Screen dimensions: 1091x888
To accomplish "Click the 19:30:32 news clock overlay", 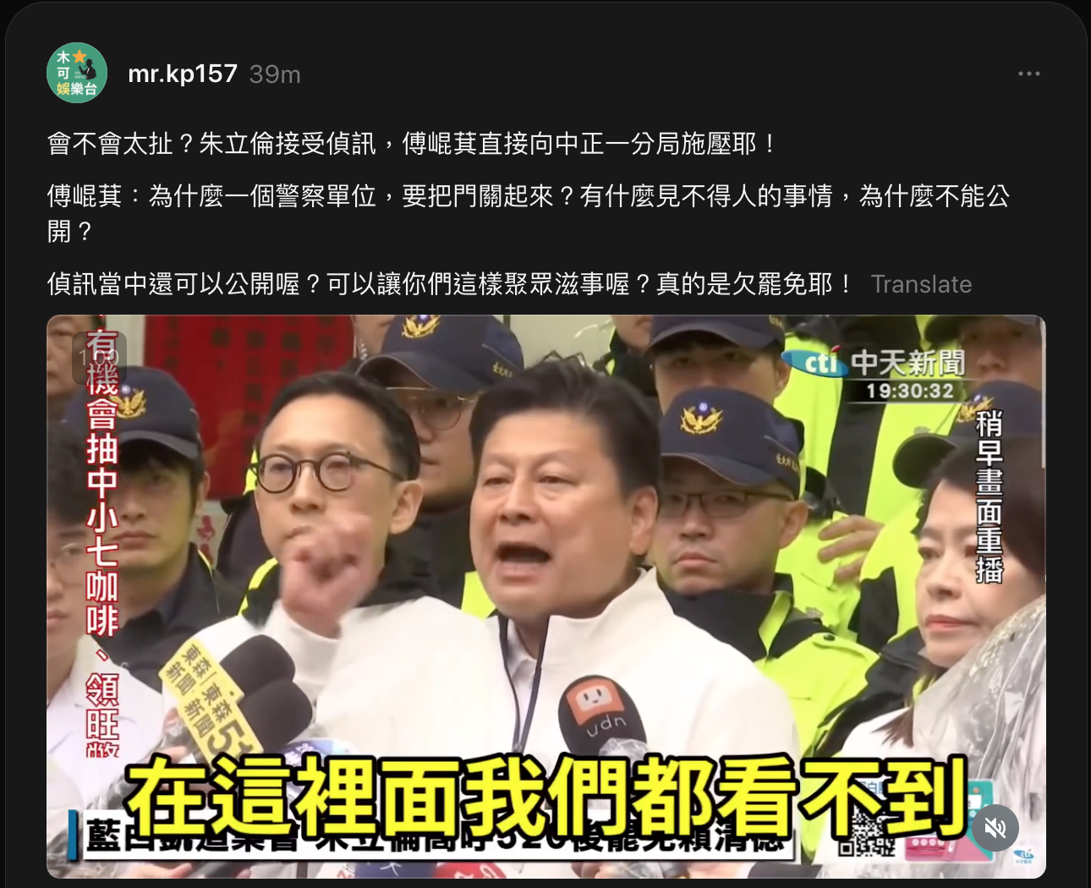I will 909,391.
